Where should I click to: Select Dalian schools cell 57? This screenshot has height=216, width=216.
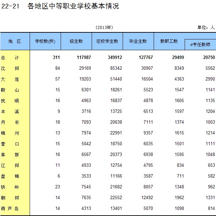click(58, 79)
